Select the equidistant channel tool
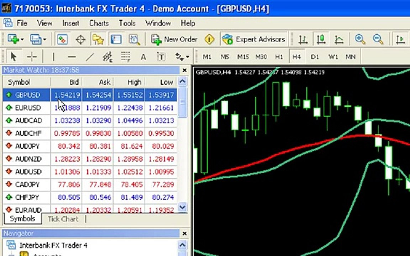 [107, 57]
